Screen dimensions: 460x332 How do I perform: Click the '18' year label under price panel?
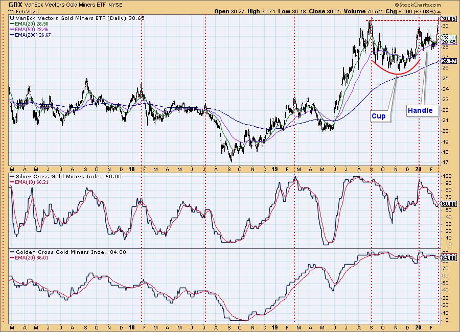coord(131,169)
